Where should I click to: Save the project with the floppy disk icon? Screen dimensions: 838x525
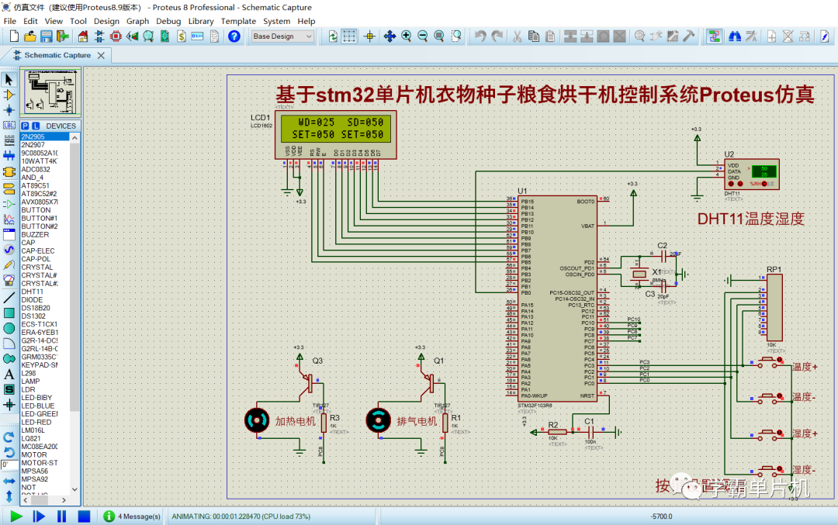[x=47, y=36]
